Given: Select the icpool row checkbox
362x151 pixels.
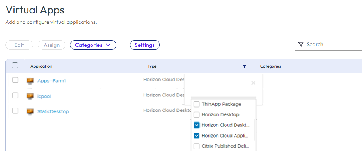Looking at the screenshot, I should click(x=15, y=95).
